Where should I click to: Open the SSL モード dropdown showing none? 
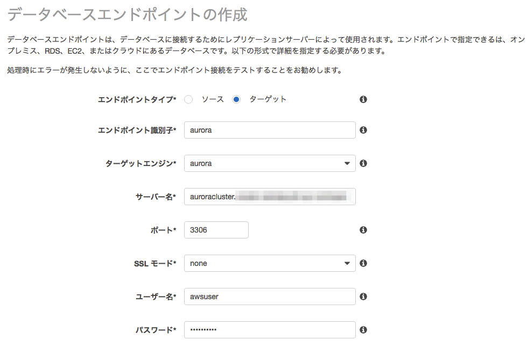(269, 263)
